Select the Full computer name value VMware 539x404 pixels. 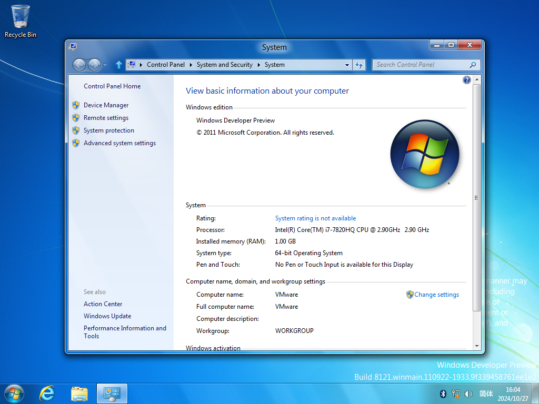pyautogui.click(x=287, y=307)
